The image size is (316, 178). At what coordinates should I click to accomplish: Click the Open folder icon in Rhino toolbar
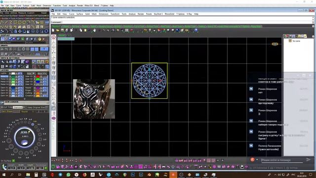click(x=58, y=30)
